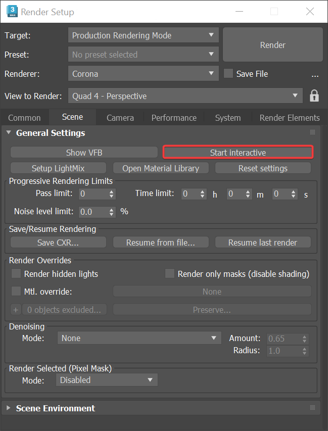The width and height of the screenshot is (328, 431).
Task: Click the Denoising Radius spinner arrows
Action: click(304, 351)
